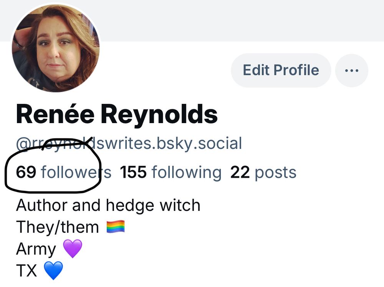Open the three-dot more options menu

pos(351,70)
